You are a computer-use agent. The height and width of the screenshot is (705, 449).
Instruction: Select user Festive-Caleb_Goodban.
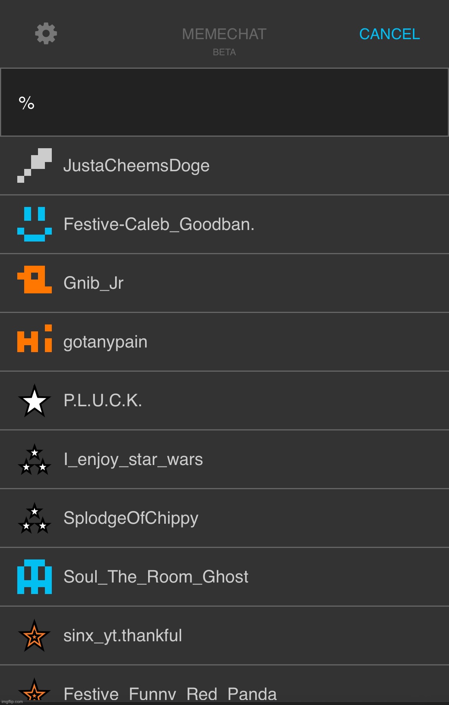pos(225,225)
